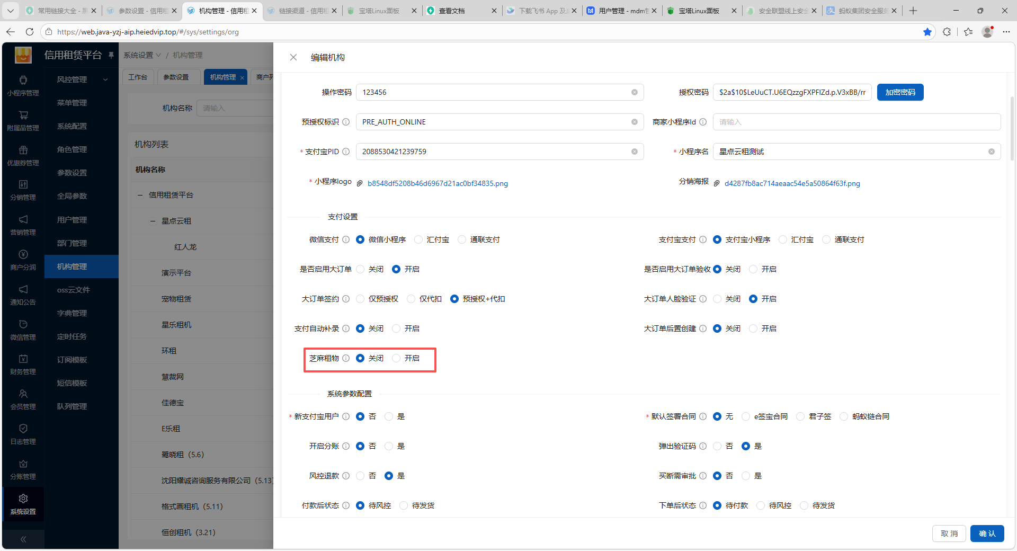
Task: Click the info icon beside 支付宝PID
Action: point(346,152)
